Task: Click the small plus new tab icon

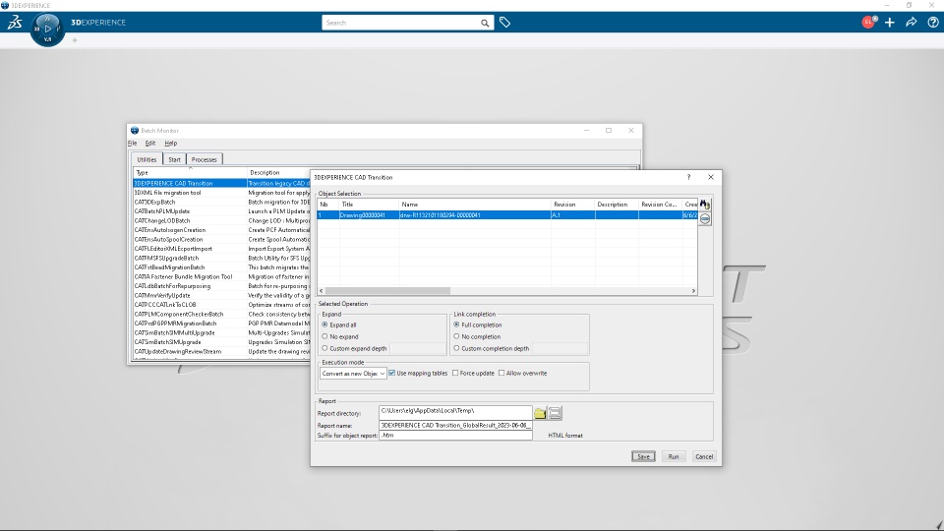Action: [x=75, y=40]
